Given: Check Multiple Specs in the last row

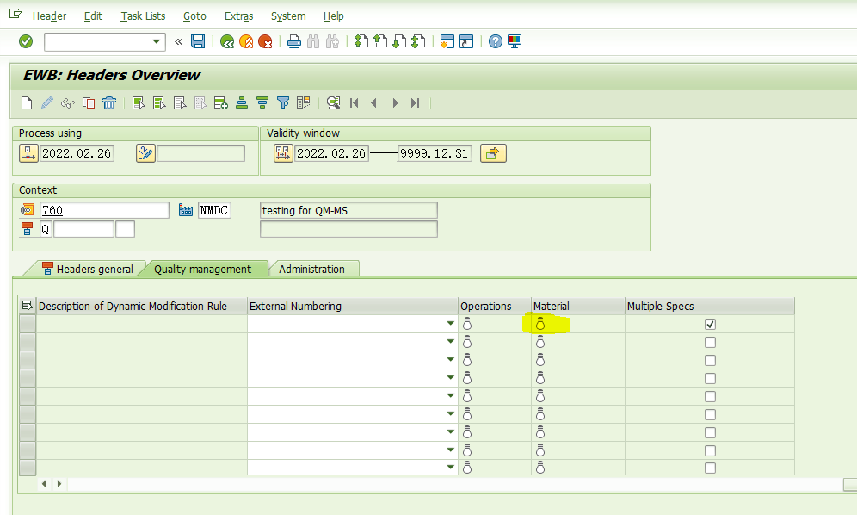Looking at the screenshot, I should pyautogui.click(x=710, y=468).
